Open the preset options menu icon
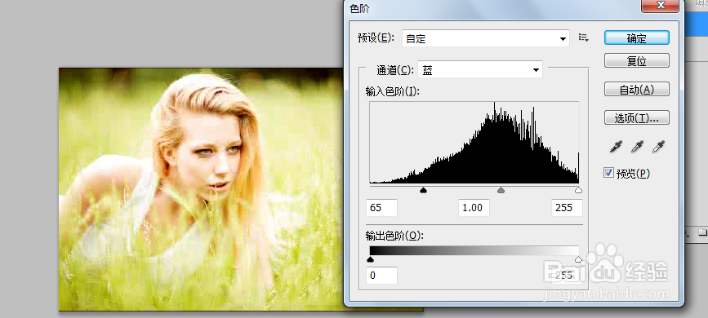The width and height of the screenshot is (708, 318). pos(584,38)
